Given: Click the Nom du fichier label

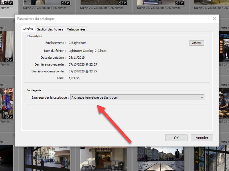Looking at the screenshot, I should click(x=55, y=51).
